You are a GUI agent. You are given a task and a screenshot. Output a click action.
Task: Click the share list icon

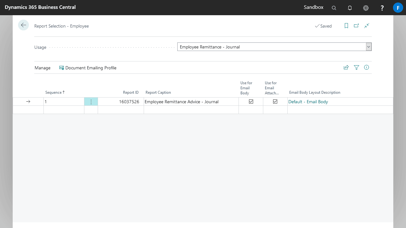coord(346,67)
